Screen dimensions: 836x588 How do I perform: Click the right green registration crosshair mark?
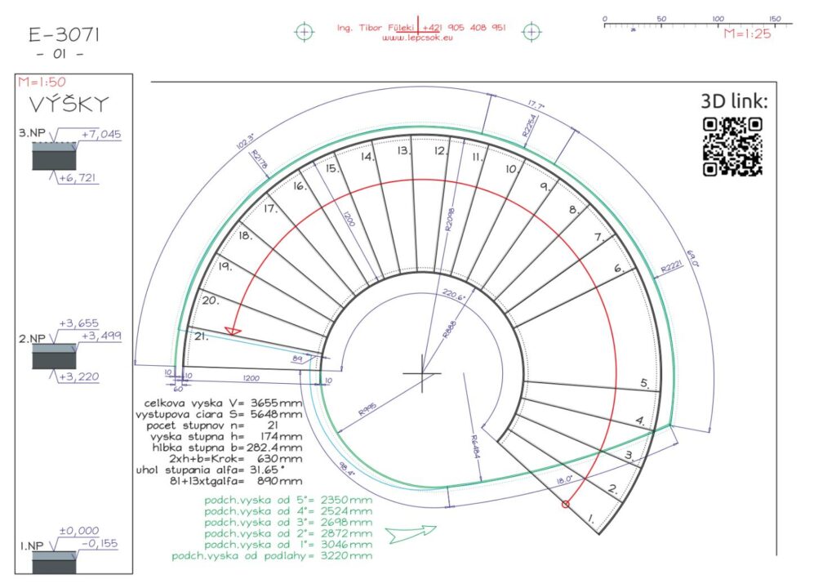[532, 32]
